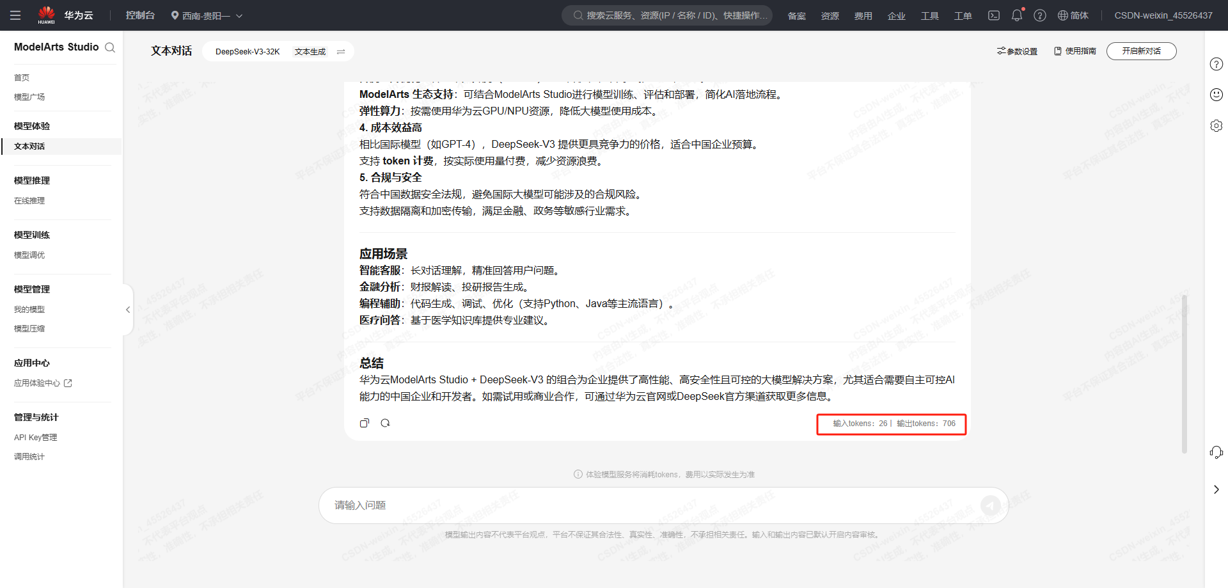1228x588 pixels.
Task: Click the 总结 heading in response
Action: (x=372, y=363)
